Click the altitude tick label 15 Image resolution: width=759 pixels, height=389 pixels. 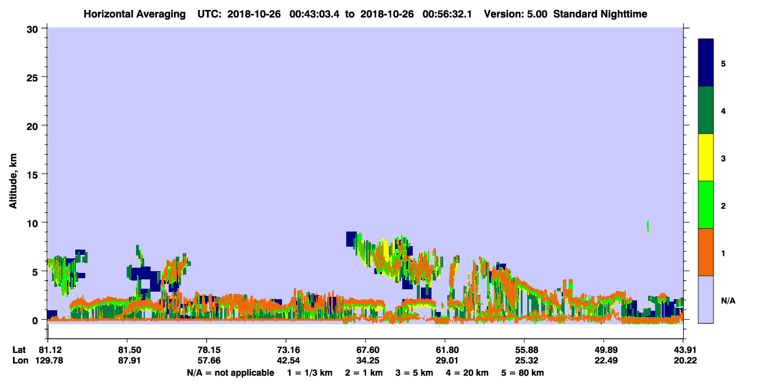34,174
